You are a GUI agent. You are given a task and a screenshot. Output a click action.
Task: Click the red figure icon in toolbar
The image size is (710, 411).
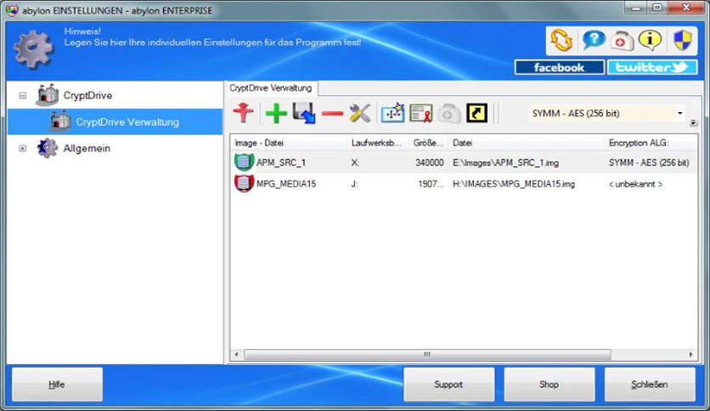[x=243, y=113]
